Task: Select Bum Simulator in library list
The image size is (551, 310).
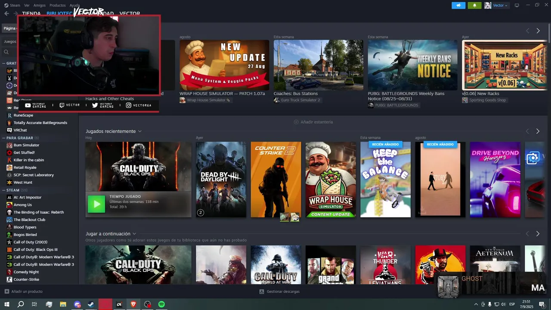Action: (x=26, y=145)
